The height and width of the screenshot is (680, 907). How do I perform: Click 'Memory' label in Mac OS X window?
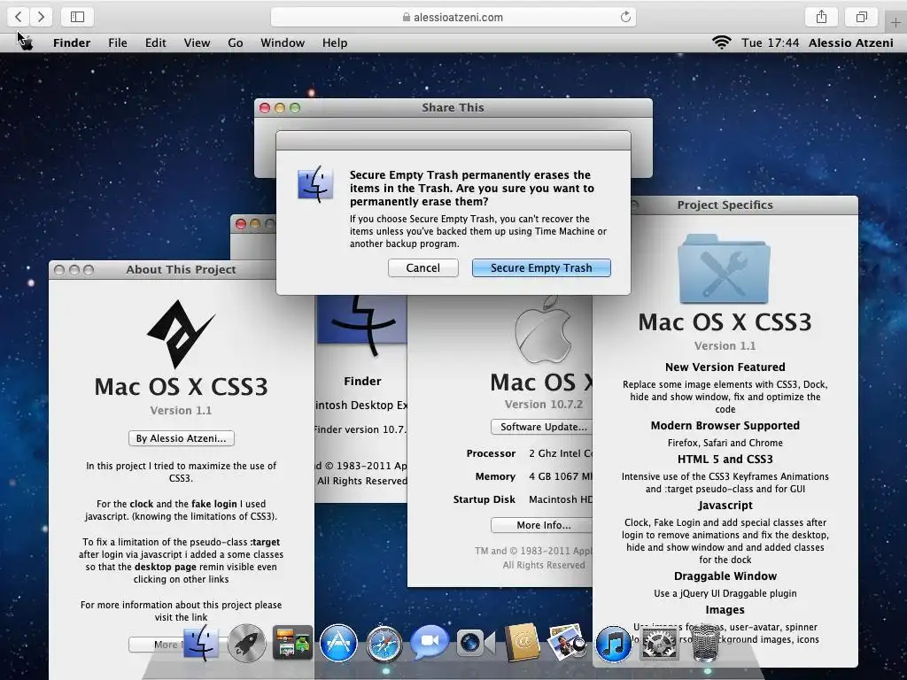(x=495, y=476)
